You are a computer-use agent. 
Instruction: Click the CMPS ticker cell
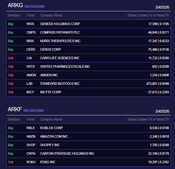(x=31, y=32)
